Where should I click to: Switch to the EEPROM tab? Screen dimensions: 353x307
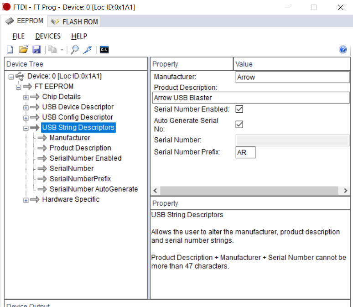(24, 21)
